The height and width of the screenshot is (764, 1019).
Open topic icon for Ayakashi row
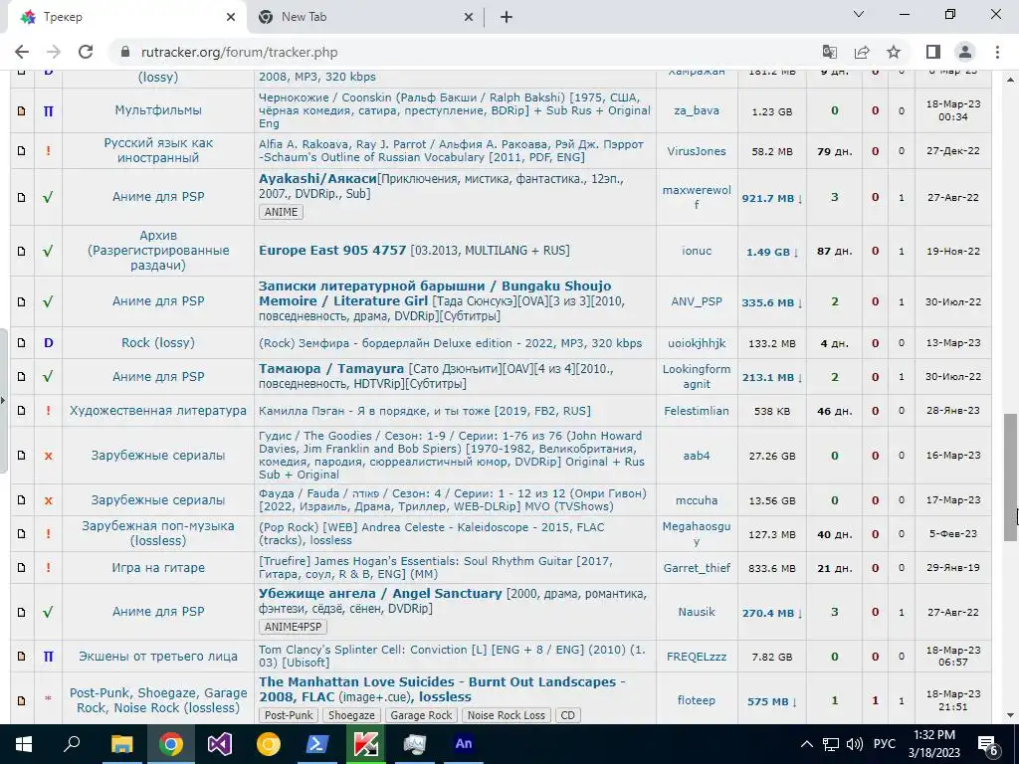click(22, 197)
